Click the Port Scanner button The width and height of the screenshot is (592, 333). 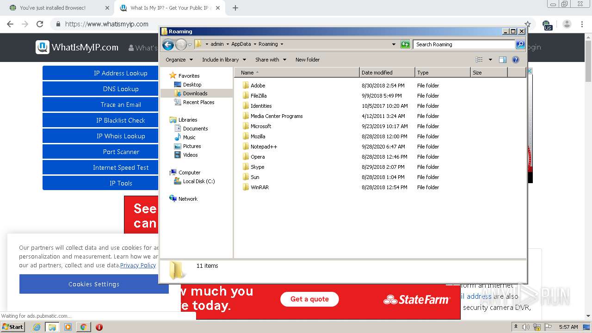point(100,152)
